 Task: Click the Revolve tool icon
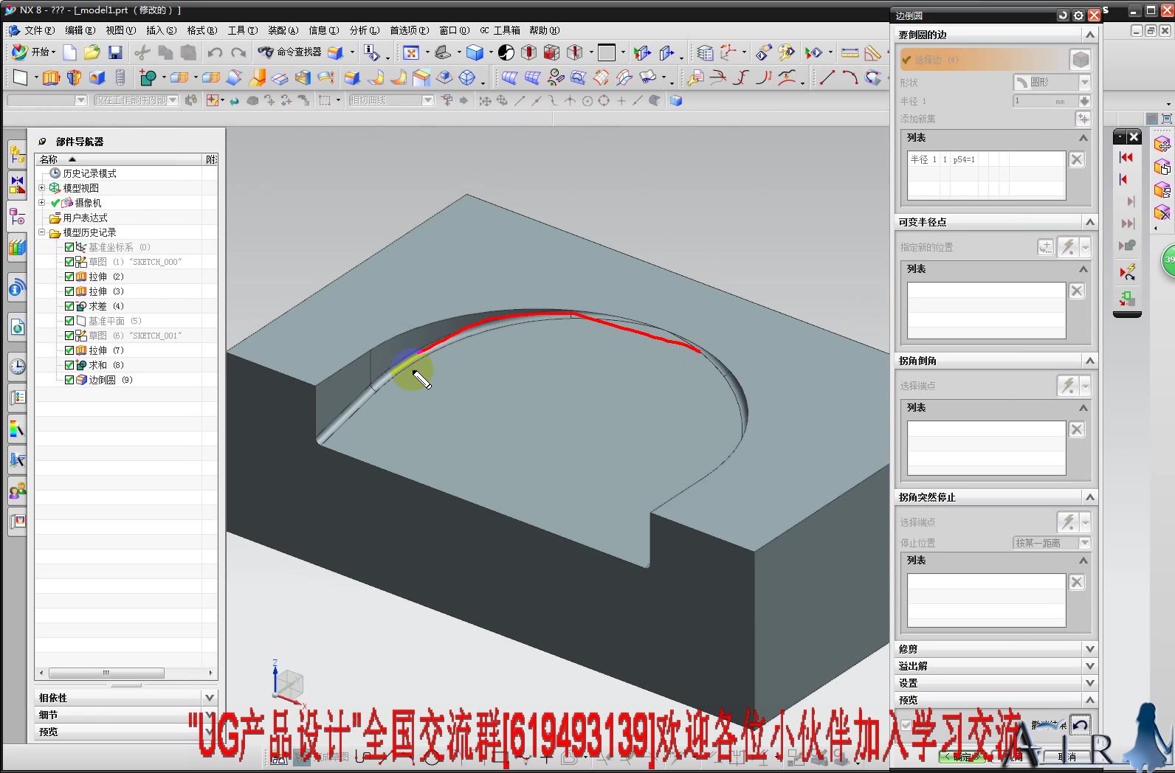click(74, 77)
